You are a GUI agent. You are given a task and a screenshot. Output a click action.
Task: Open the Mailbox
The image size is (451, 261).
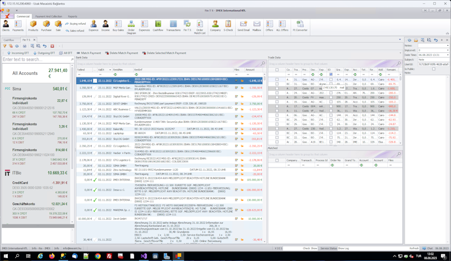257,25
